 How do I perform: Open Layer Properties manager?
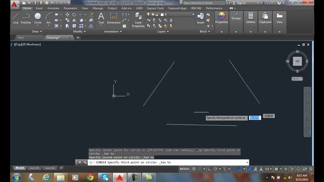138,20
